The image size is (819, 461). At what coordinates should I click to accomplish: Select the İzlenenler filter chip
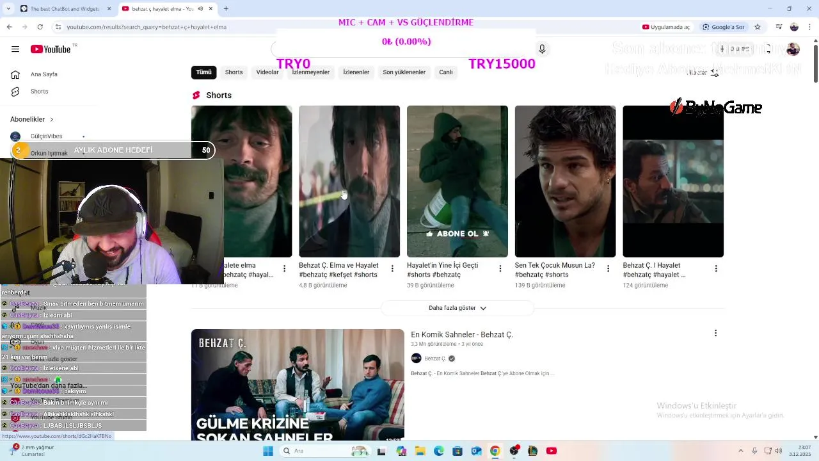pos(356,72)
